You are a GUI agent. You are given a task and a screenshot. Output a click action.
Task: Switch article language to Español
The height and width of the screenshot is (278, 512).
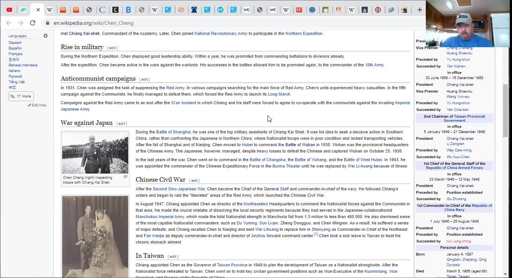15,48
